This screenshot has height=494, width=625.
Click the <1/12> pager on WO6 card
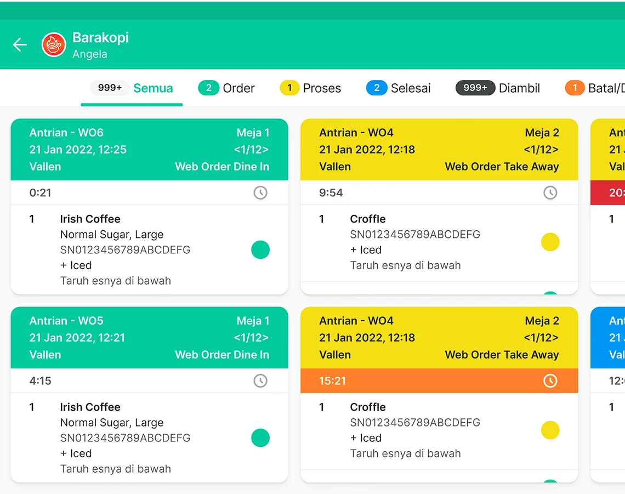click(251, 150)
